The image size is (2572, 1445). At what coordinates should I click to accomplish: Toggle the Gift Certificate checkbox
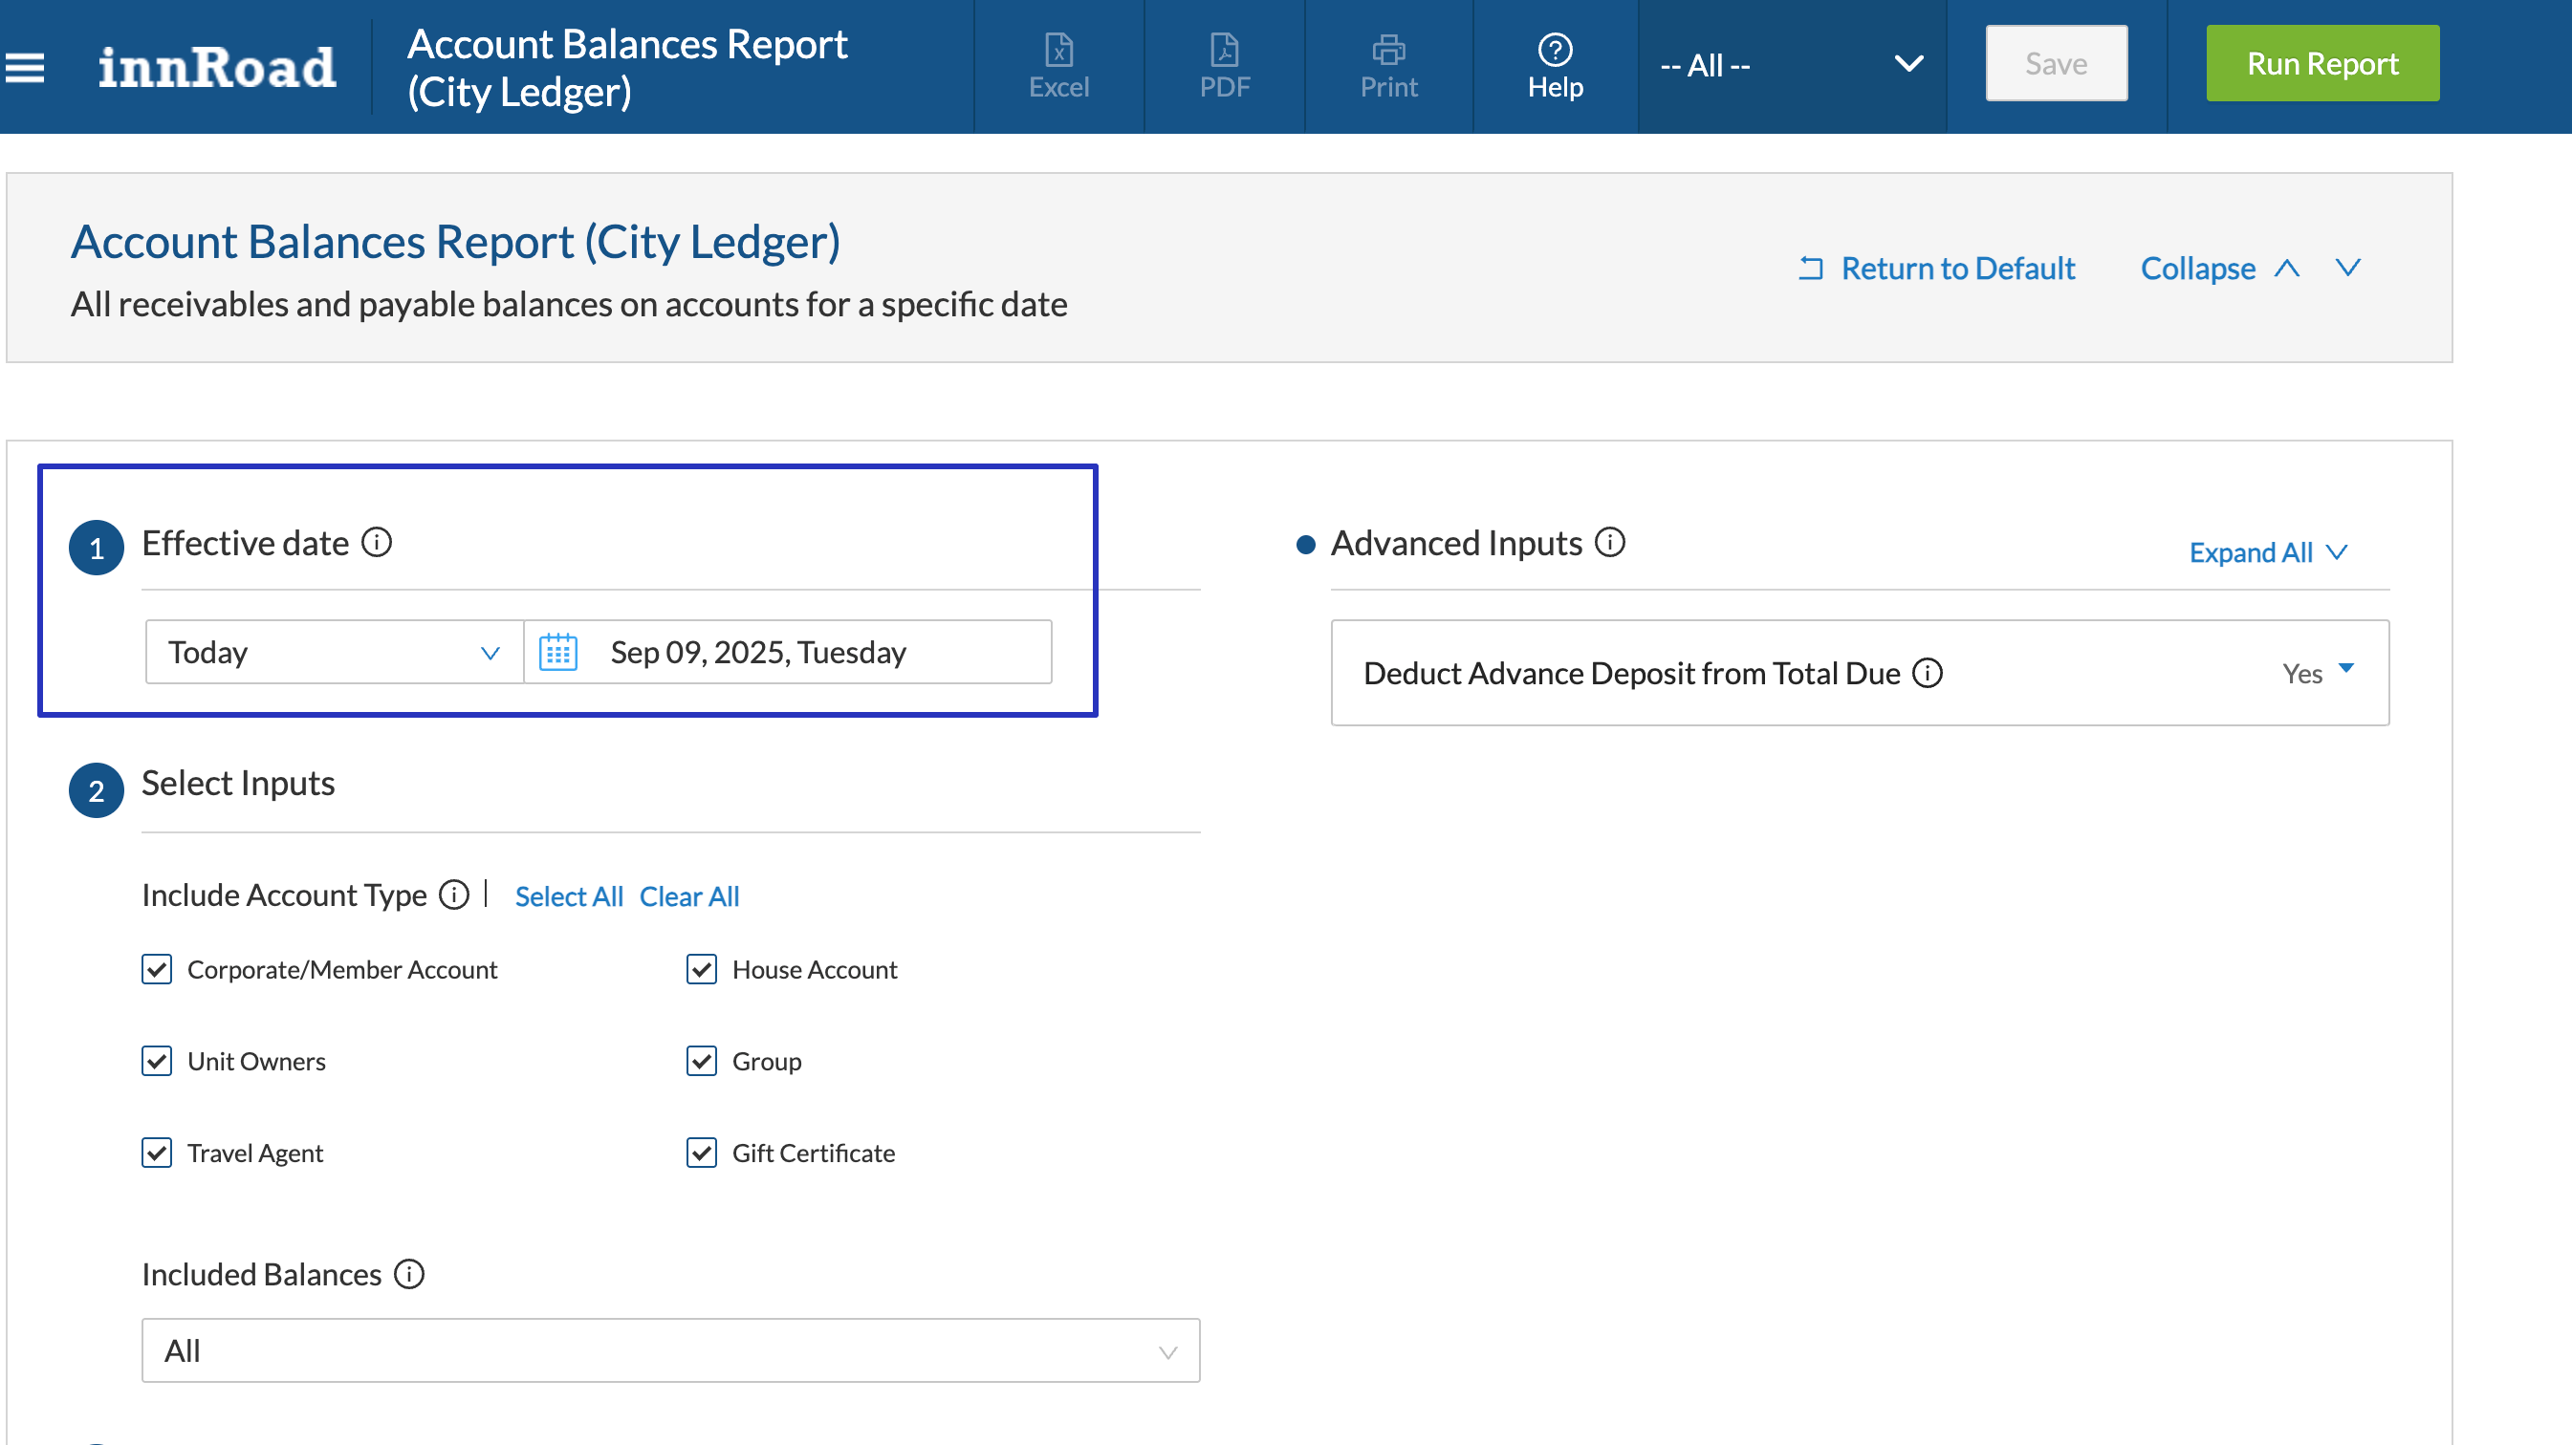[702, 1154]
